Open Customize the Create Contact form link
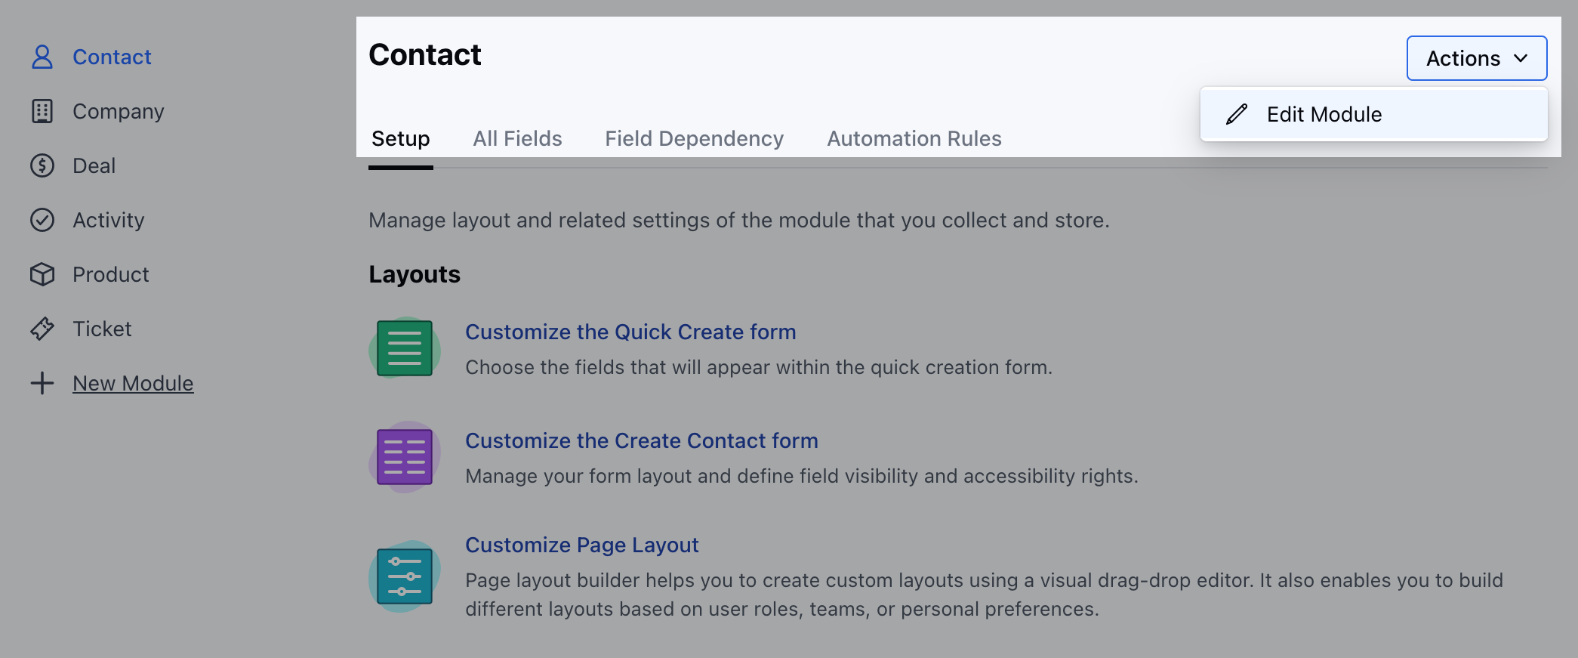Image resolution: width=1578 pixels, height=658 pixels. [642, 441]
